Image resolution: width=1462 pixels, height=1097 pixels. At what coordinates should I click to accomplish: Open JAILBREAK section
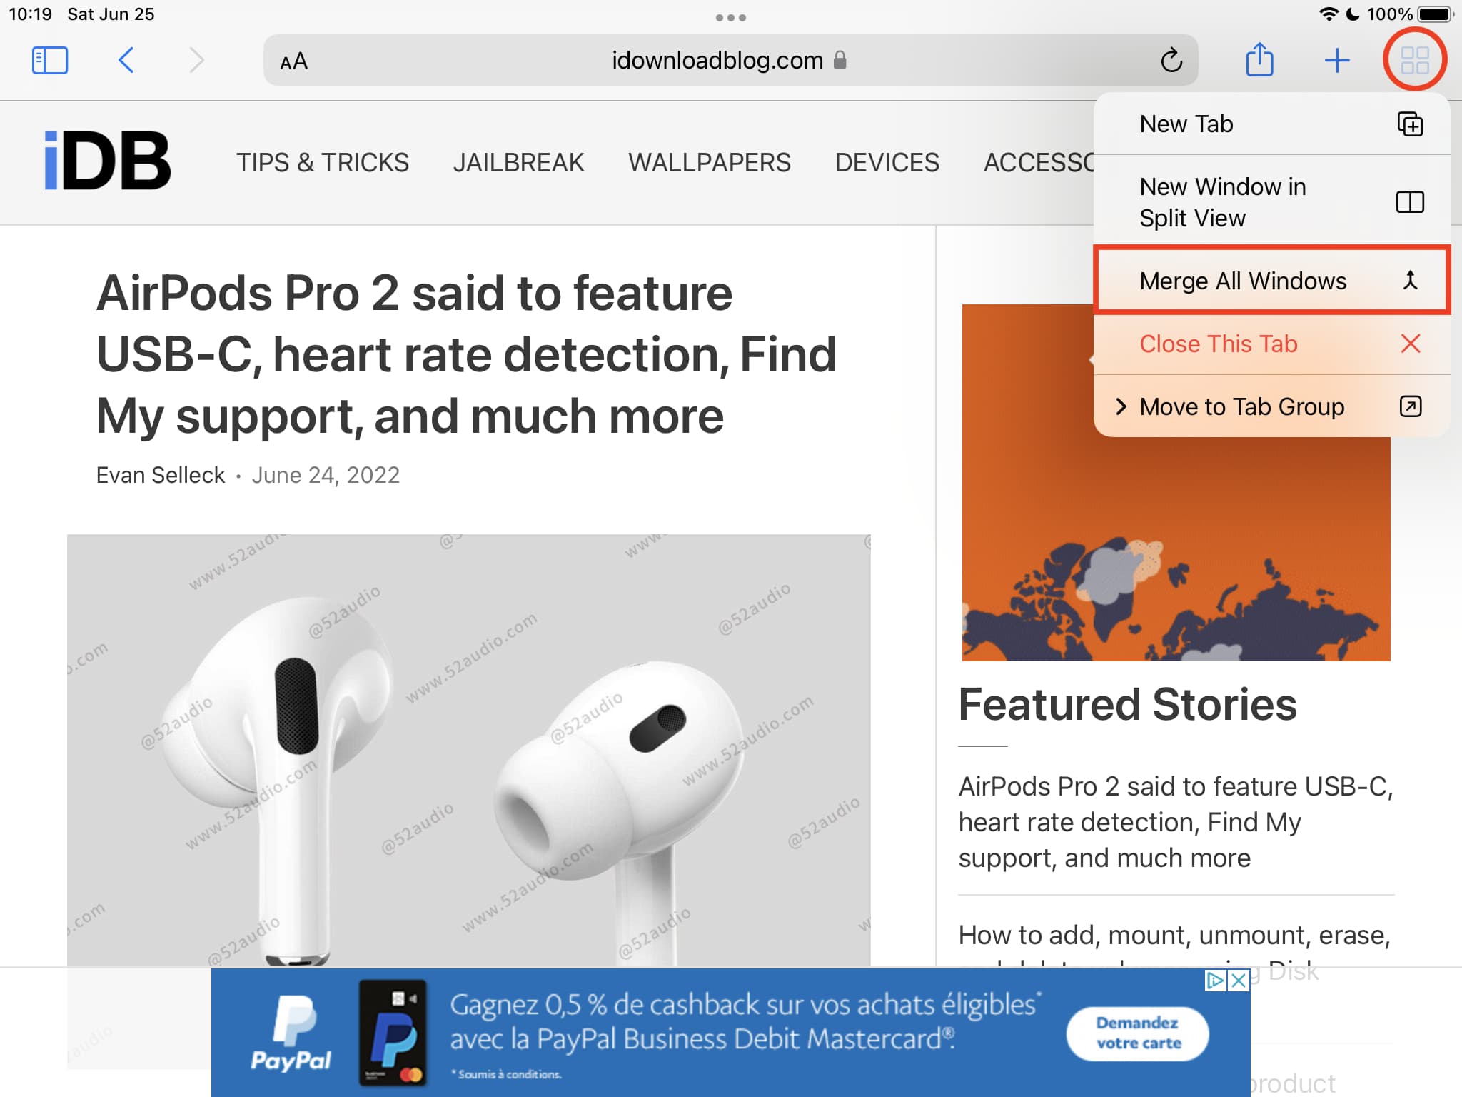(x=519, y=162)
